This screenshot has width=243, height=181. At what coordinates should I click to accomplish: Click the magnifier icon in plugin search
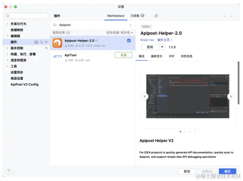pos(55,25)
